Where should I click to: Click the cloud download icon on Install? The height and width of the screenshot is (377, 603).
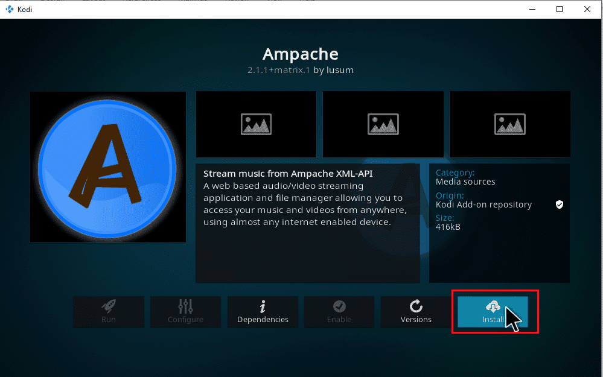pos(493,305)
